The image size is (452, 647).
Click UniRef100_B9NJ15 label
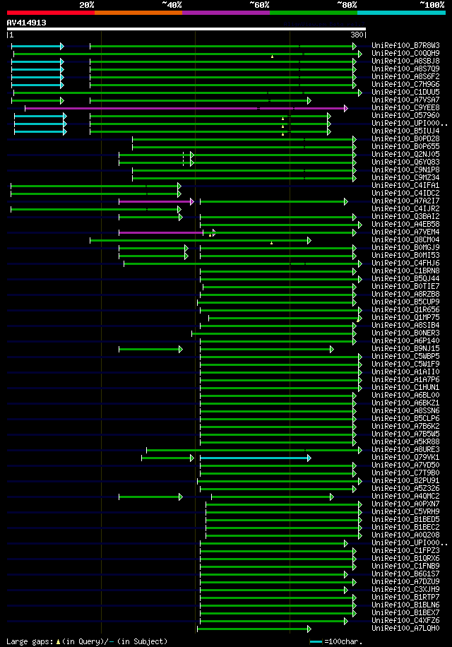[405, 349]
